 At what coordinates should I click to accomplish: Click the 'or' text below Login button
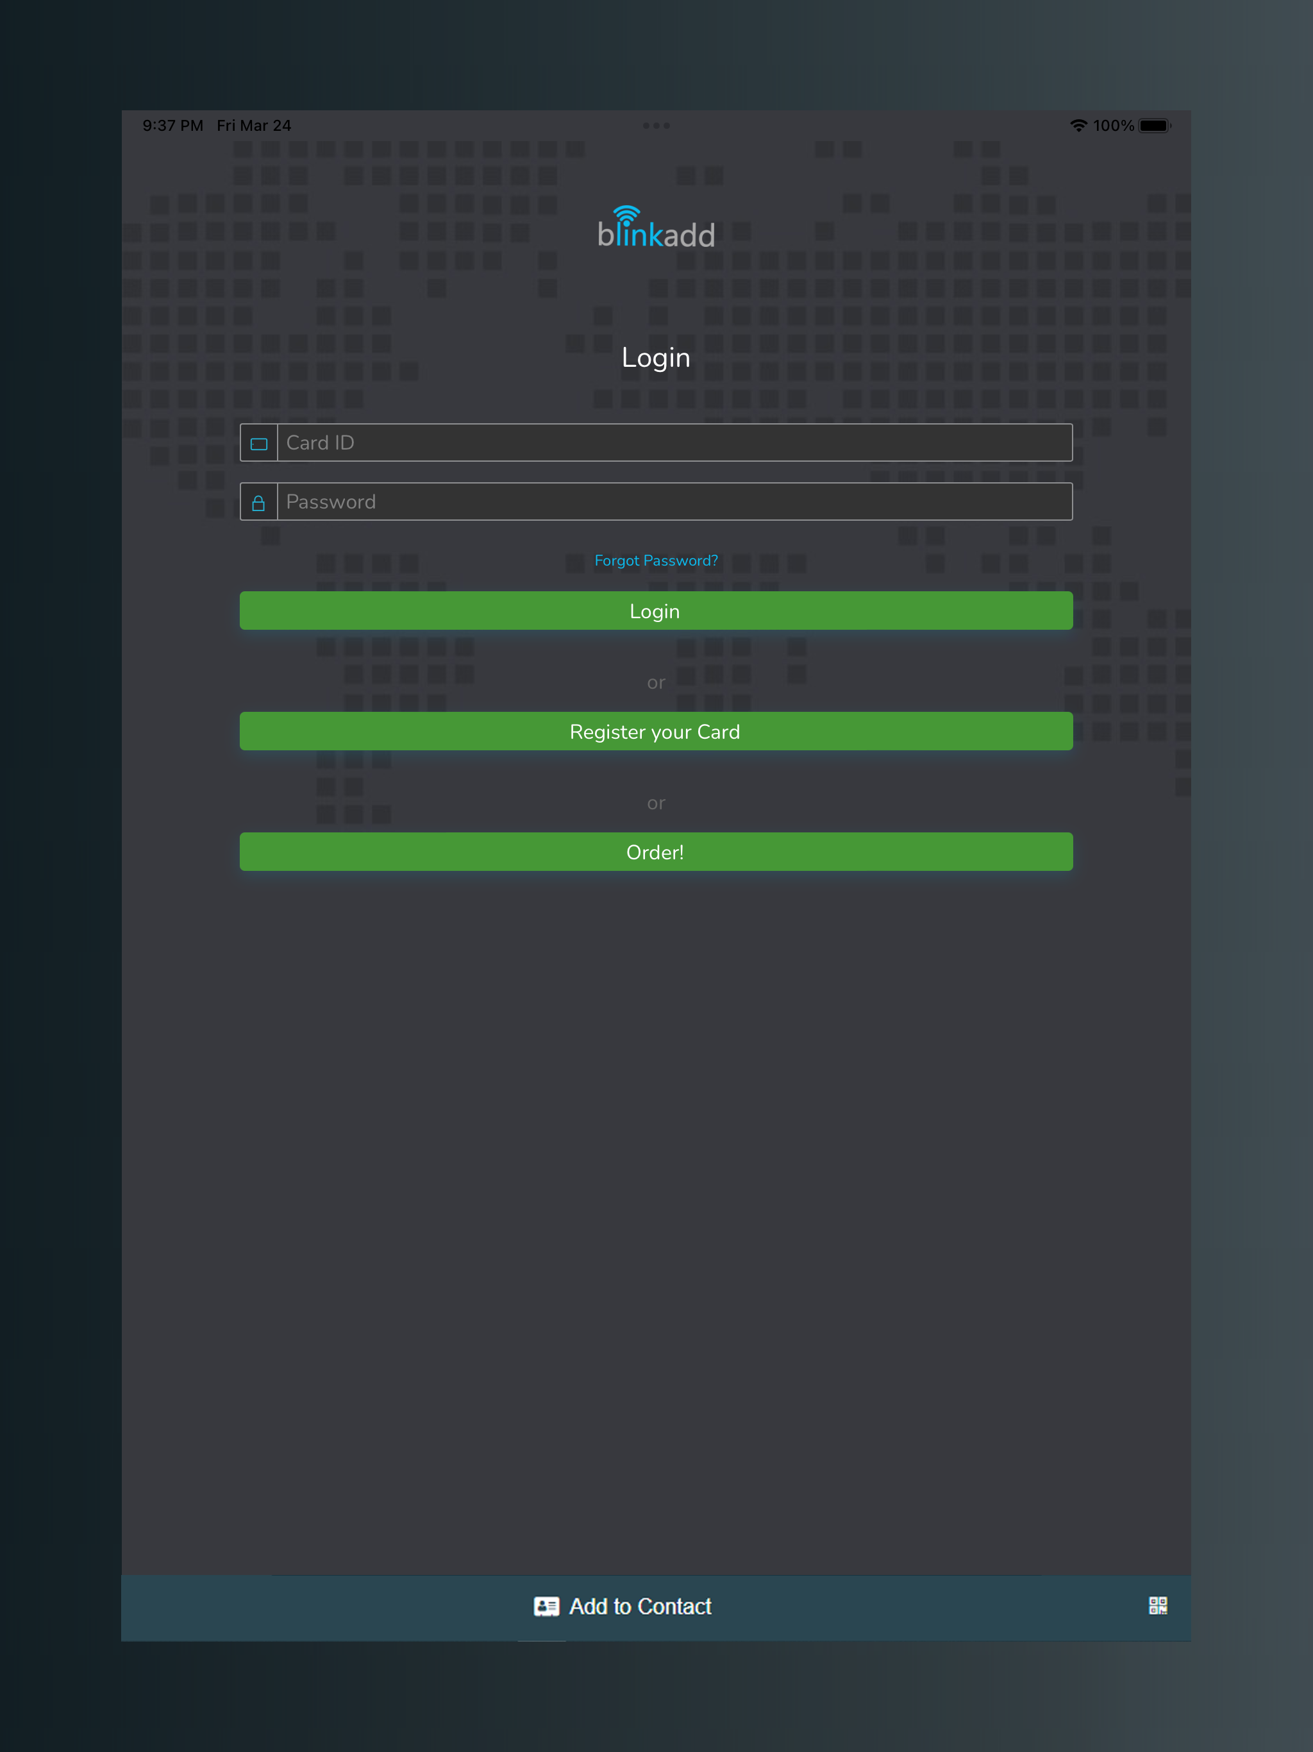point(656,683)
